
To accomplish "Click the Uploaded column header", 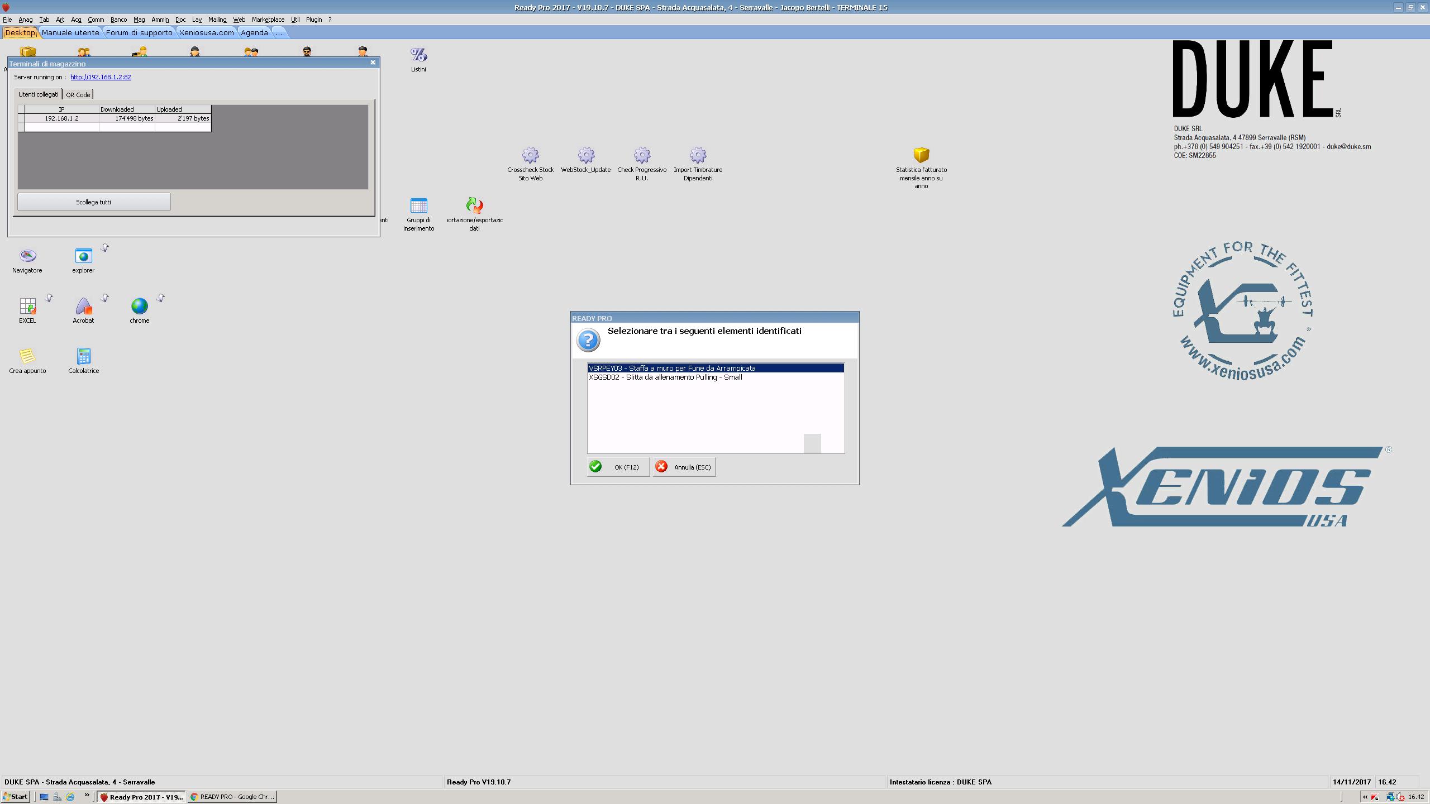I will coord(183,109).
